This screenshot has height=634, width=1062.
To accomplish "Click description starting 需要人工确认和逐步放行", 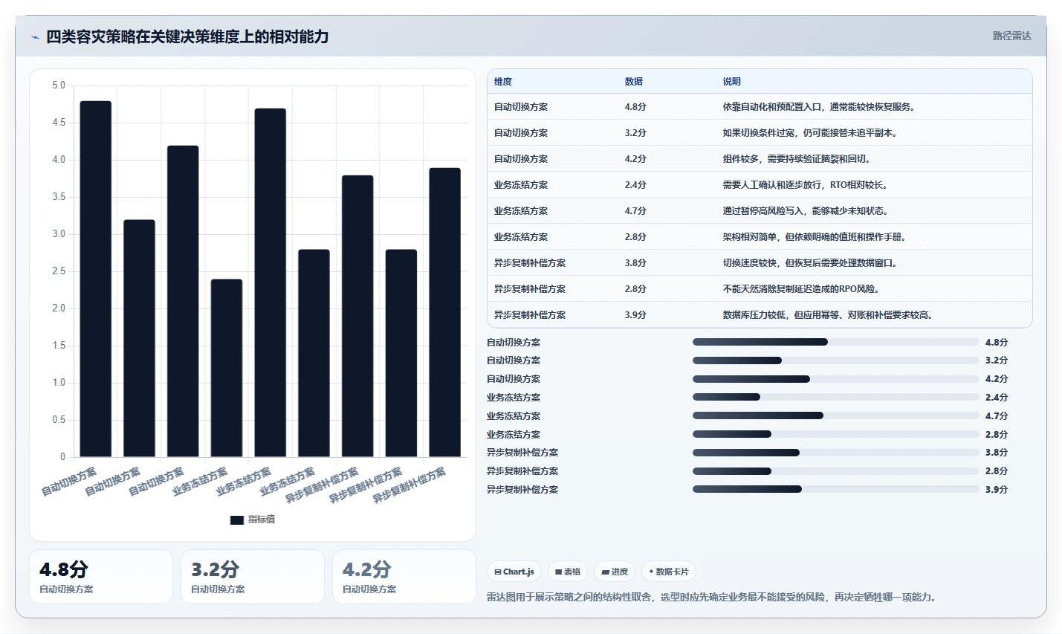I will (806, 185).
